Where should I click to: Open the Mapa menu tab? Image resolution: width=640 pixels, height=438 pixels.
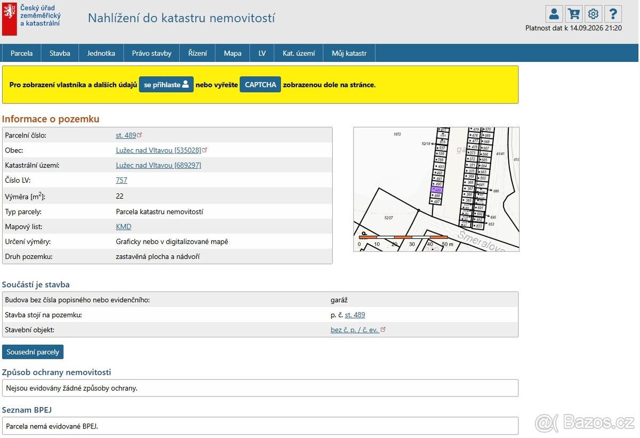point(233,53)
